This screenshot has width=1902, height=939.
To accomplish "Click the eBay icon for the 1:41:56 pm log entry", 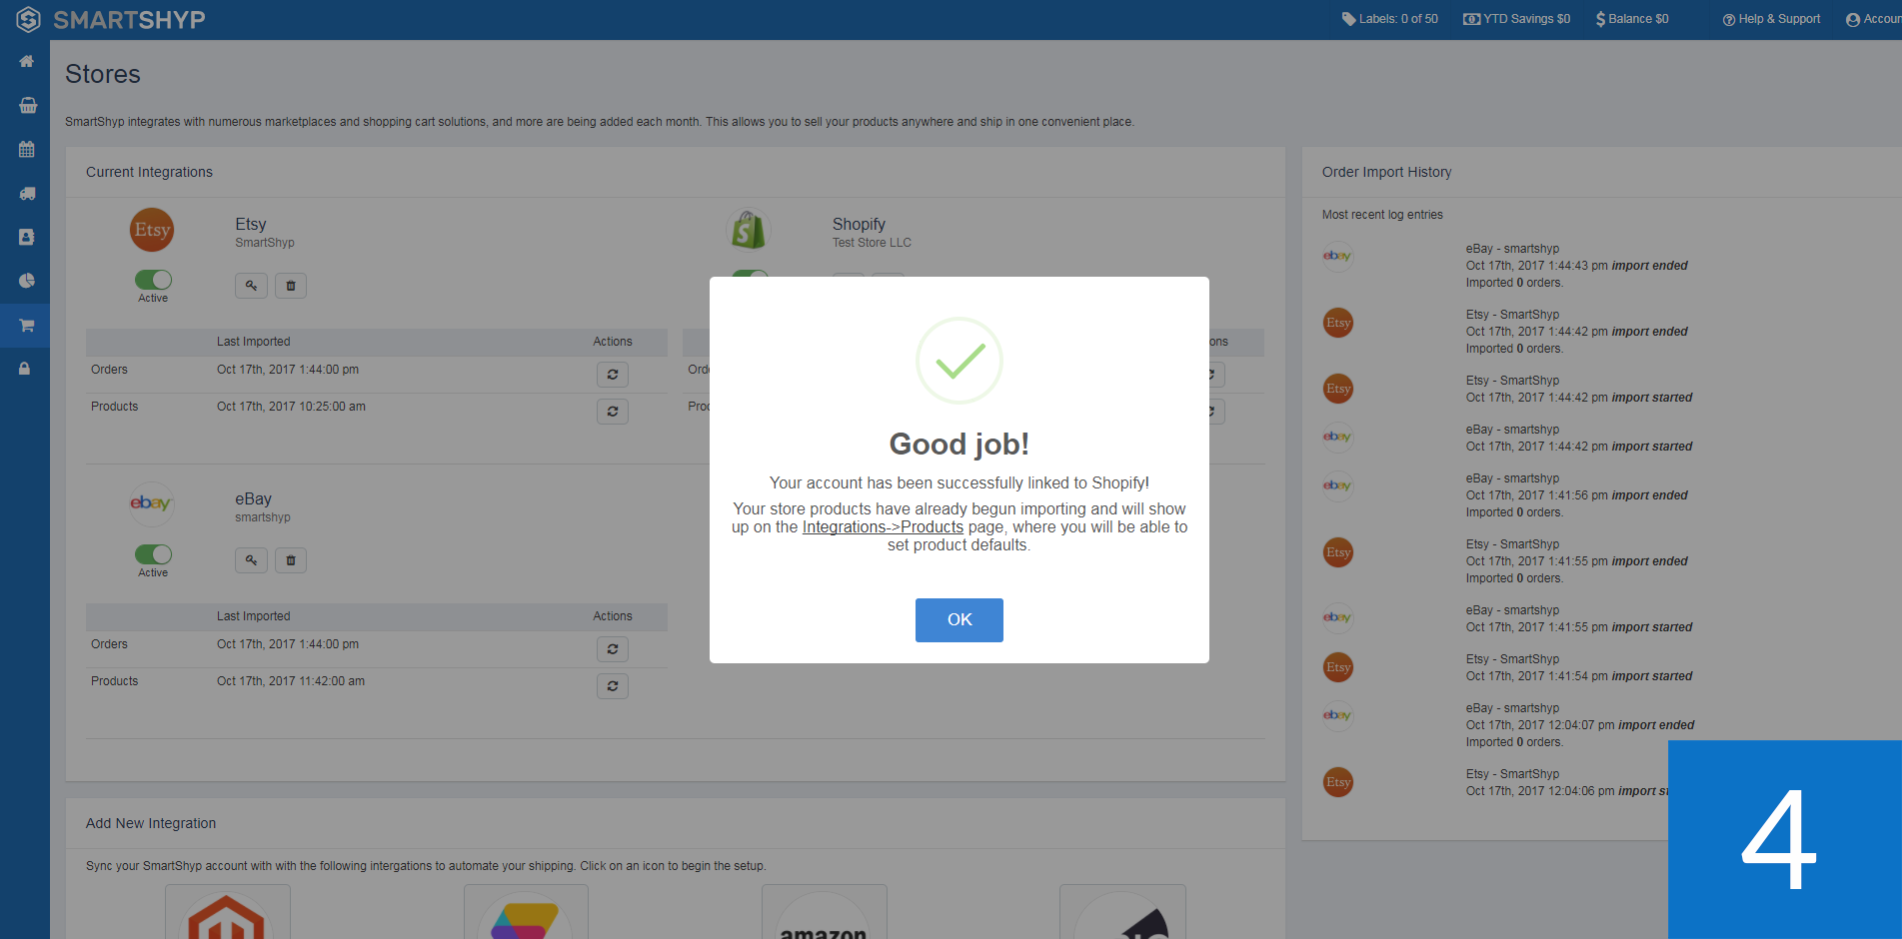I will (1337, 485).
